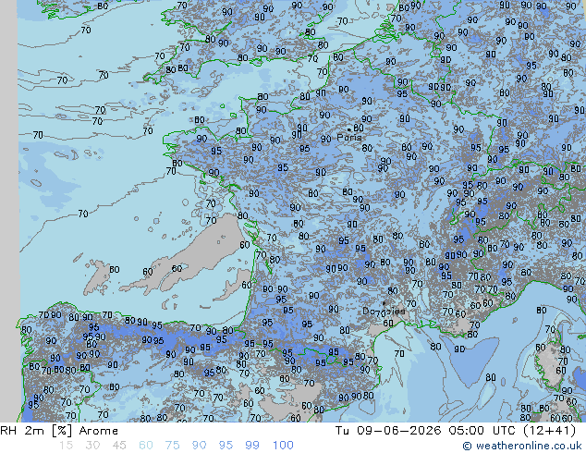Click the legend value 95

[x=226, y=446]
